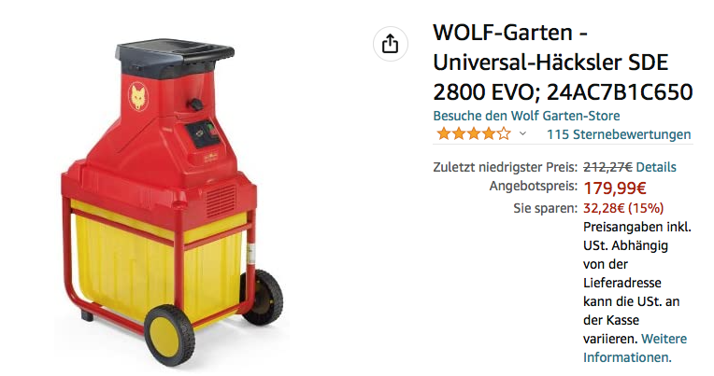Open the star rating breakdown chevron
Viewport: 714px width, 376px height.
[x=522, y=133]
